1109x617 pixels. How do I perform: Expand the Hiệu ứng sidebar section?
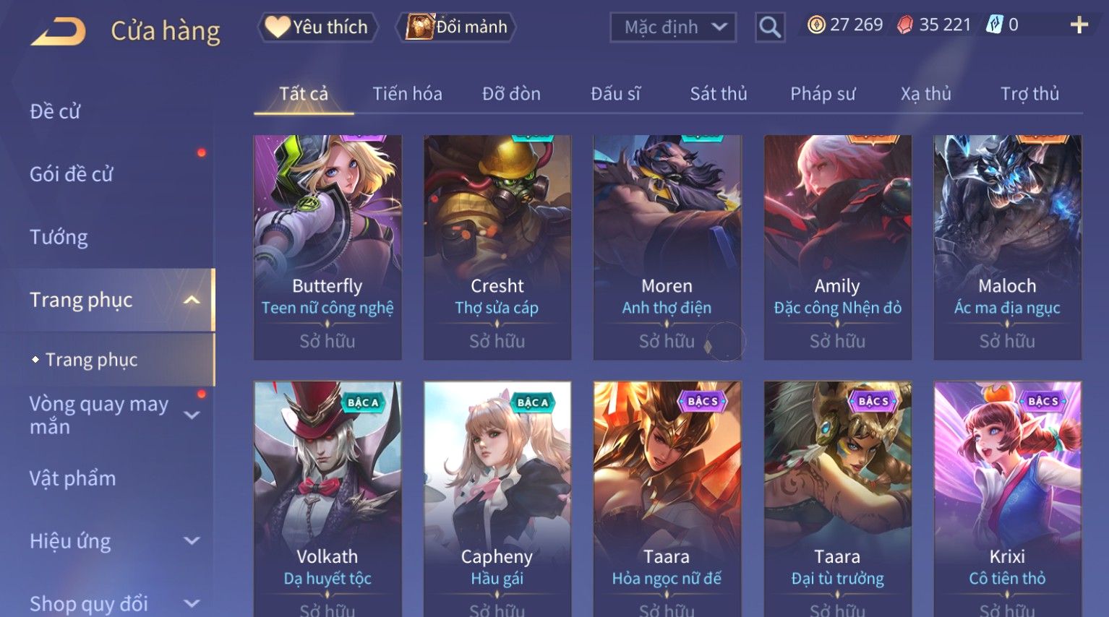(192, 540)
